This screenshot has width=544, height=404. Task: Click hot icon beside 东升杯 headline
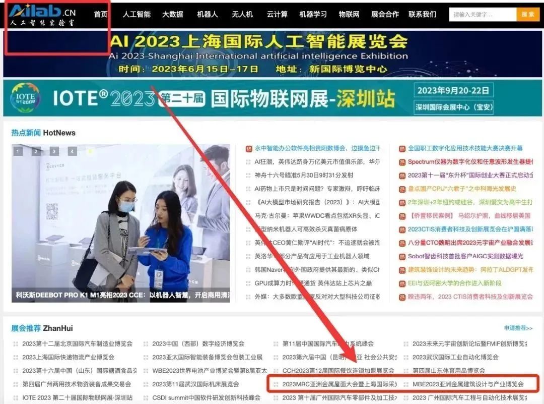pos(402,176)
